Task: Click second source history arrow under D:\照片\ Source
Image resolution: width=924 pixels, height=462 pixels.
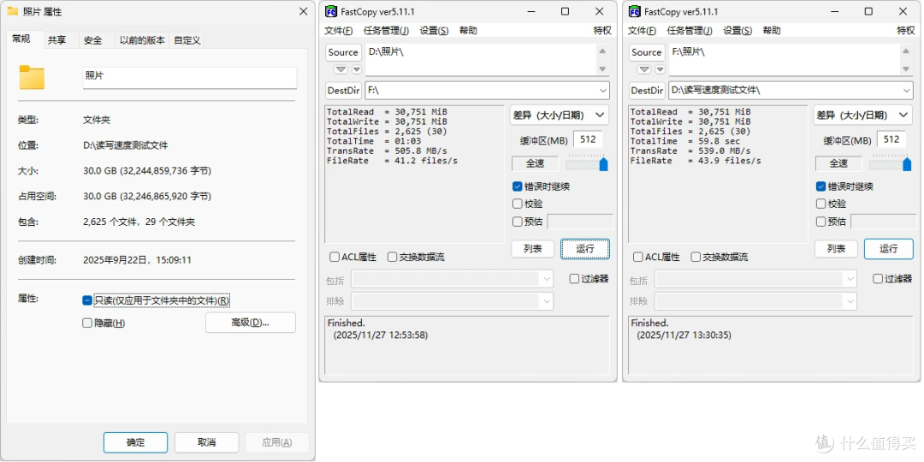Action: pyautogui.click(x=357, y=69)
